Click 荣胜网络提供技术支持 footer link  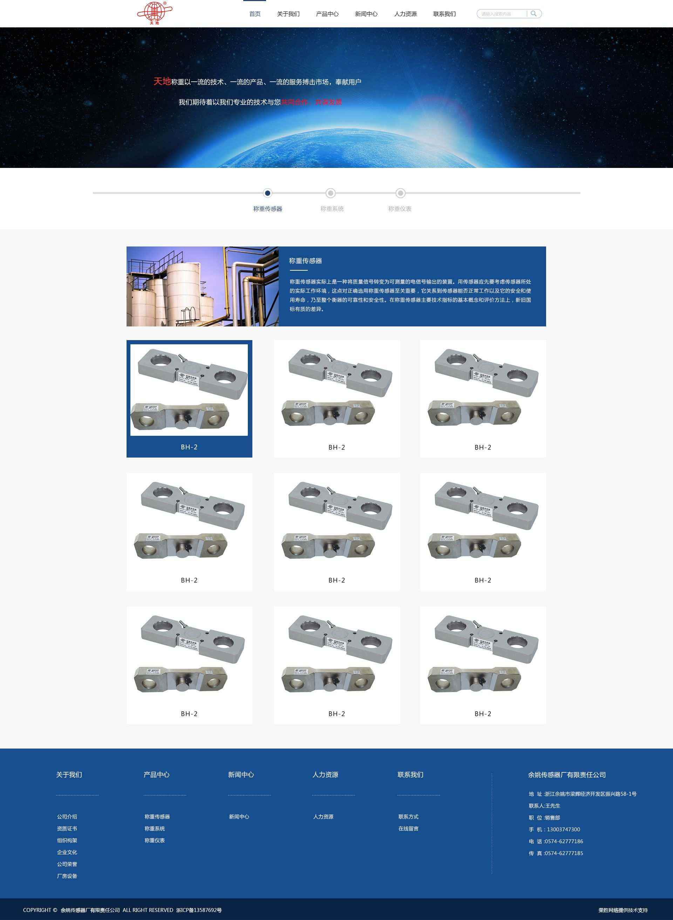tap(623, 910)
